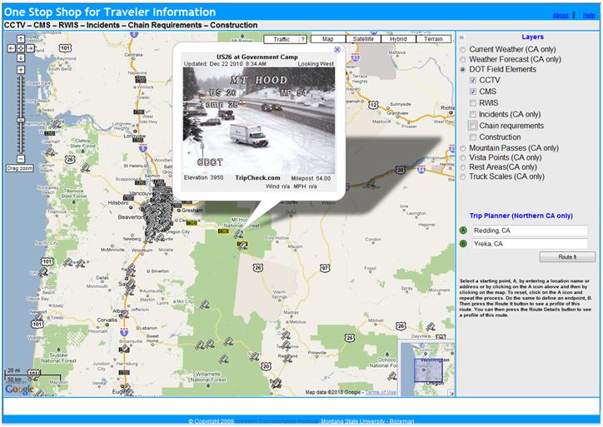Image resolution: width=603 pixels, height=427 pixels.
Task: Switch to the Hybrid view
Action: click(x=398, y=39)
